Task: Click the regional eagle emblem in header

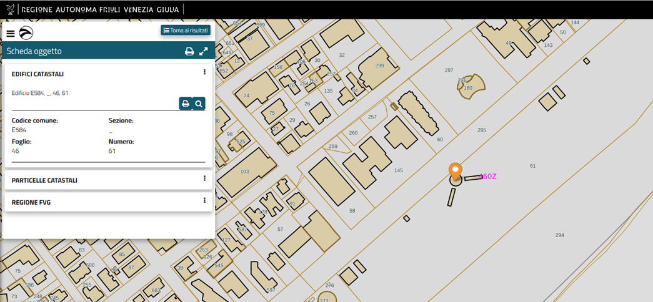Action: (x=11, y=9)
